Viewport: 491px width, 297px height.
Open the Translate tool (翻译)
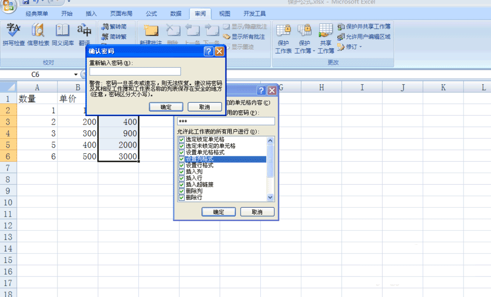click(84, 34)
